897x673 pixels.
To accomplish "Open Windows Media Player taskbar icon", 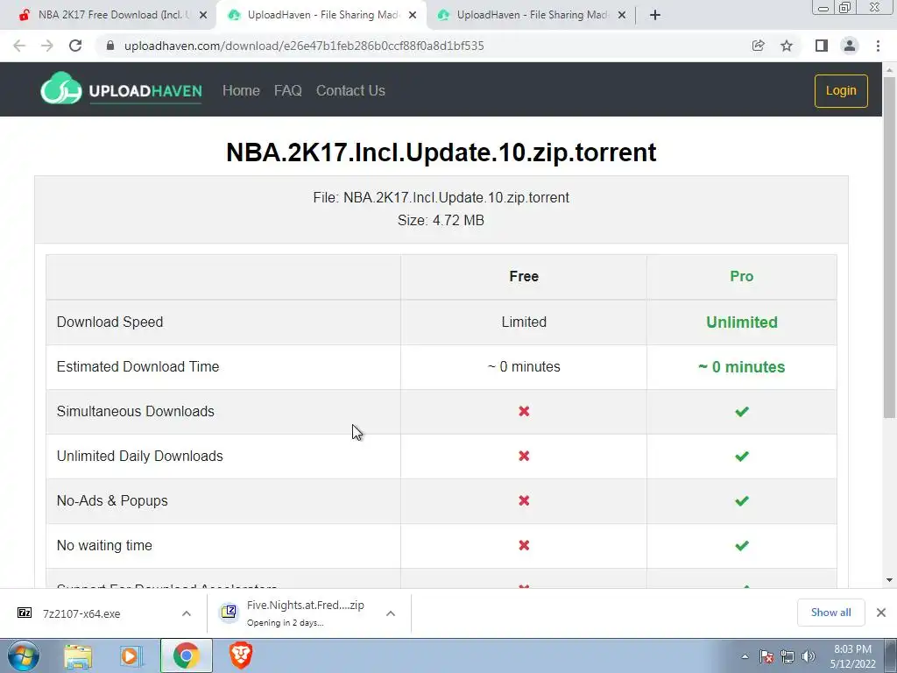I will point(131,655).
